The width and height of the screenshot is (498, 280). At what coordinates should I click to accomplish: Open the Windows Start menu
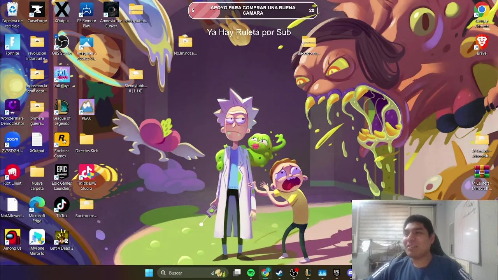pyautogui.click(x=149, y=273)
